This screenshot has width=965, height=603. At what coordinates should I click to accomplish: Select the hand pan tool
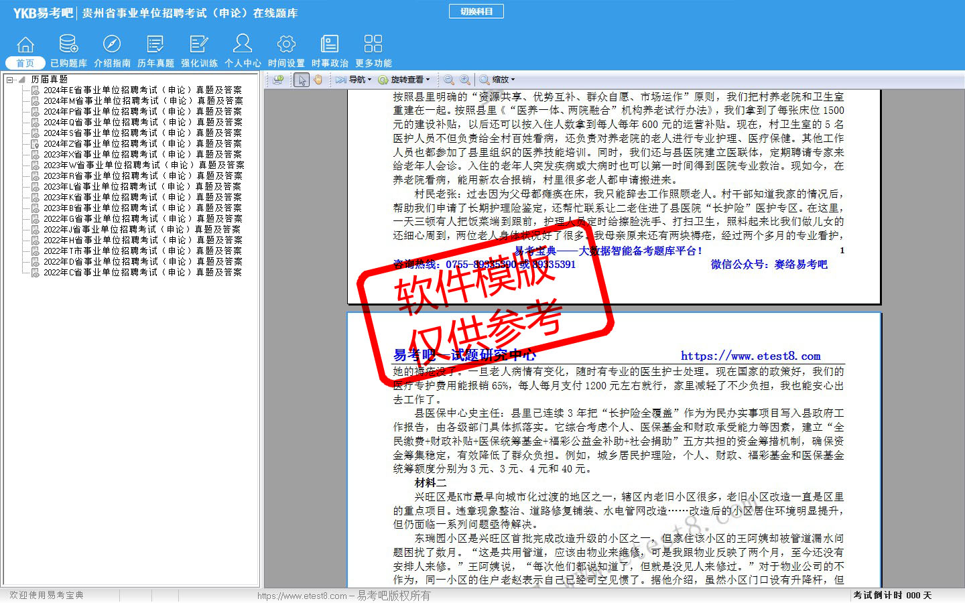318,80
